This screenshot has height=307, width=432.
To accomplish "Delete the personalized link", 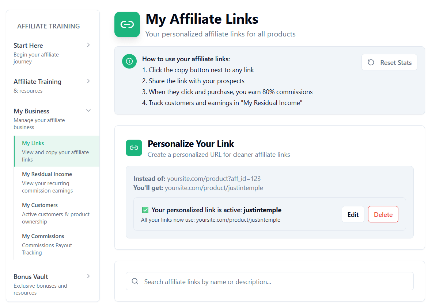I will [x=383, y=214].
